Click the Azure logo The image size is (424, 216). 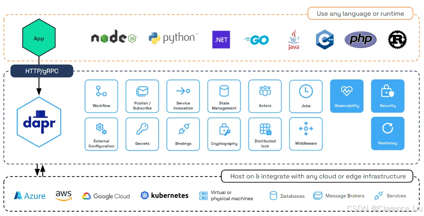[x=30, y=196]
